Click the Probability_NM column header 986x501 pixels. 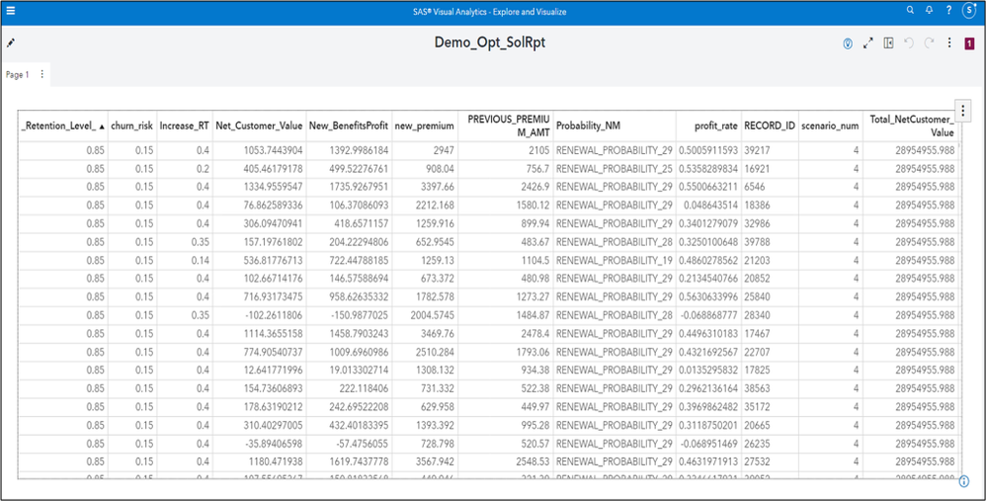pyautogui.click(x=615, y=125)
